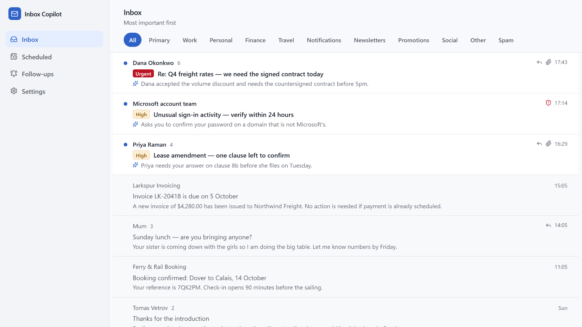Open the Other tab
The image size is (582, 327).
478,40
